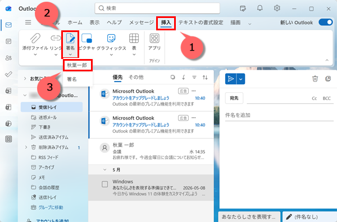Expand the 表 dropdown arrow

(x=134, y=55)
